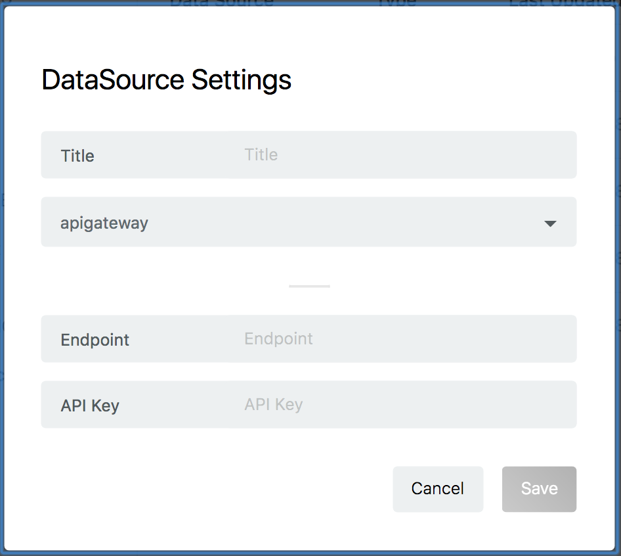Click the 'apigateway' selected value text
This screenshot has height=556, width=621.
point(104,223)
